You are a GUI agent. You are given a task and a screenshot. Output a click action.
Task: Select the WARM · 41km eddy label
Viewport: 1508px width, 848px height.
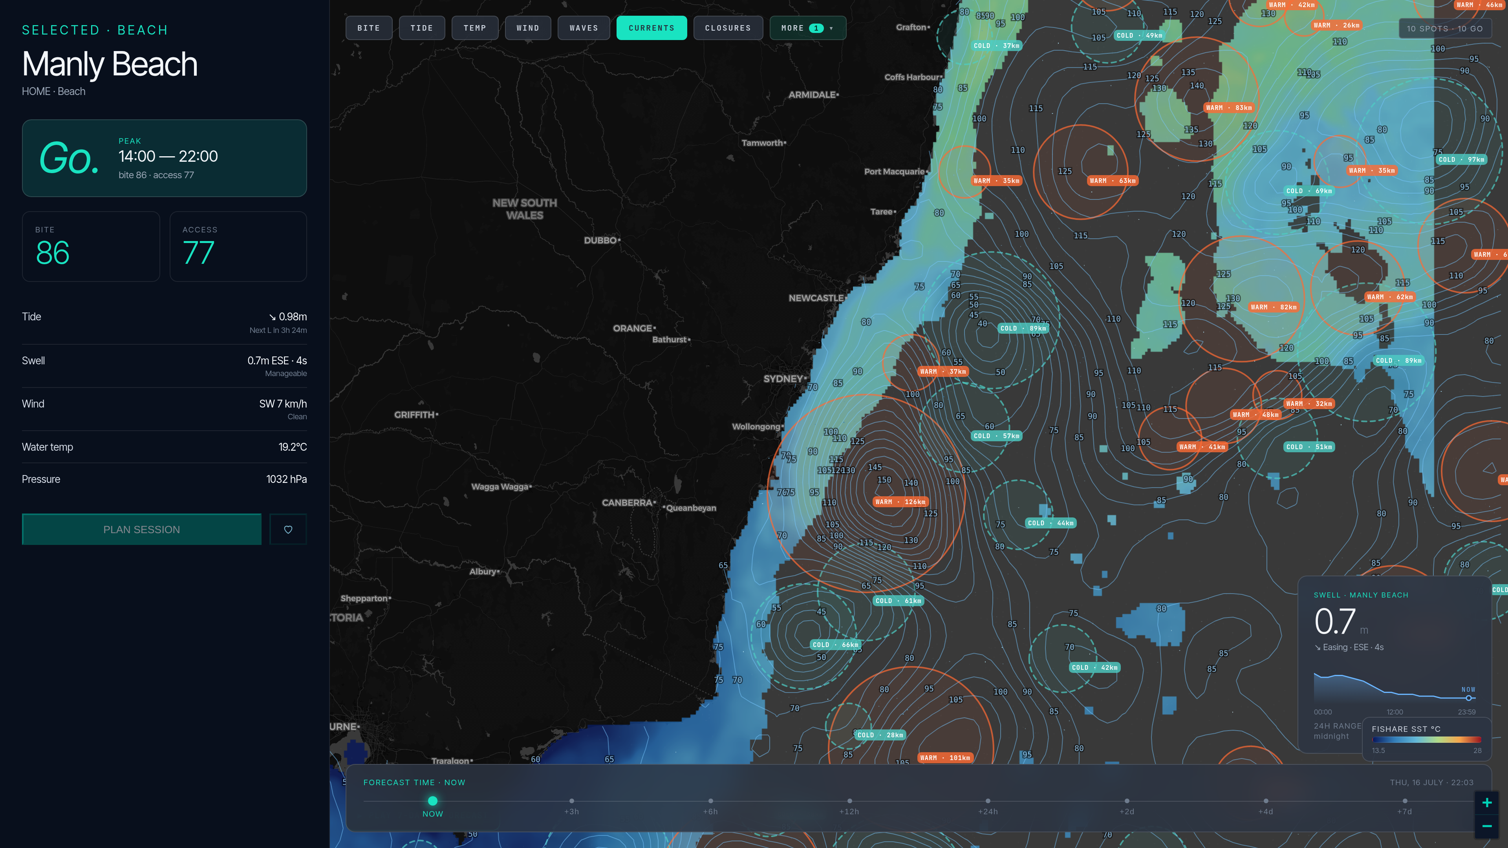(1202, 447)
